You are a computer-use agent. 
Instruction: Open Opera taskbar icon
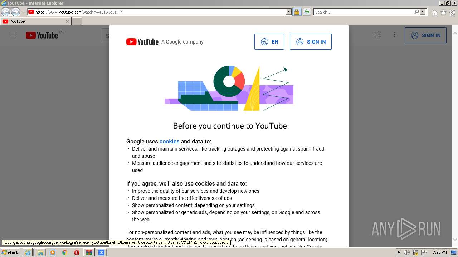tap(77, 252)
